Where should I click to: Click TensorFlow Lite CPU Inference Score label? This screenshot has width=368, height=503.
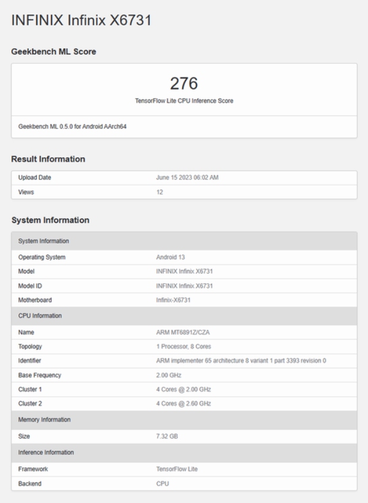(184, 101)
